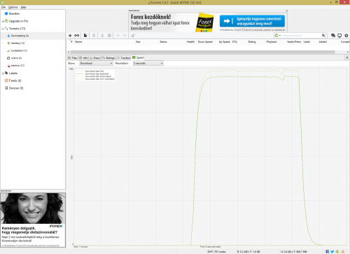Switch to the Peers tab

[x=94, y=58]
